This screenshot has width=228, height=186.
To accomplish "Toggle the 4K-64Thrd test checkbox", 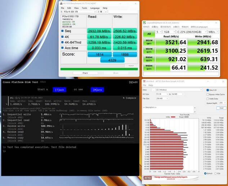I will coord(63,42).
